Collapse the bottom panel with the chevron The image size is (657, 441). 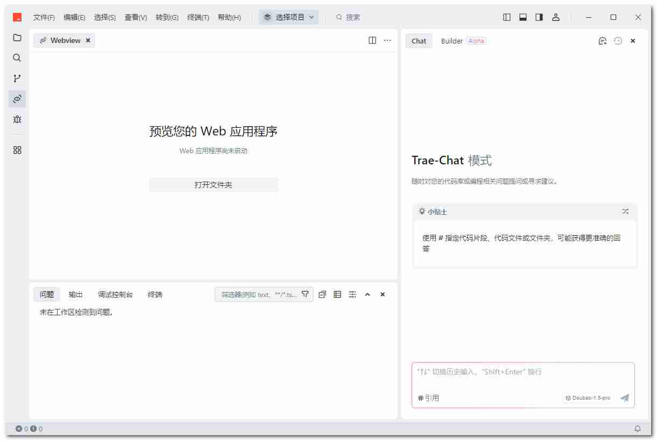pos(368,294)
